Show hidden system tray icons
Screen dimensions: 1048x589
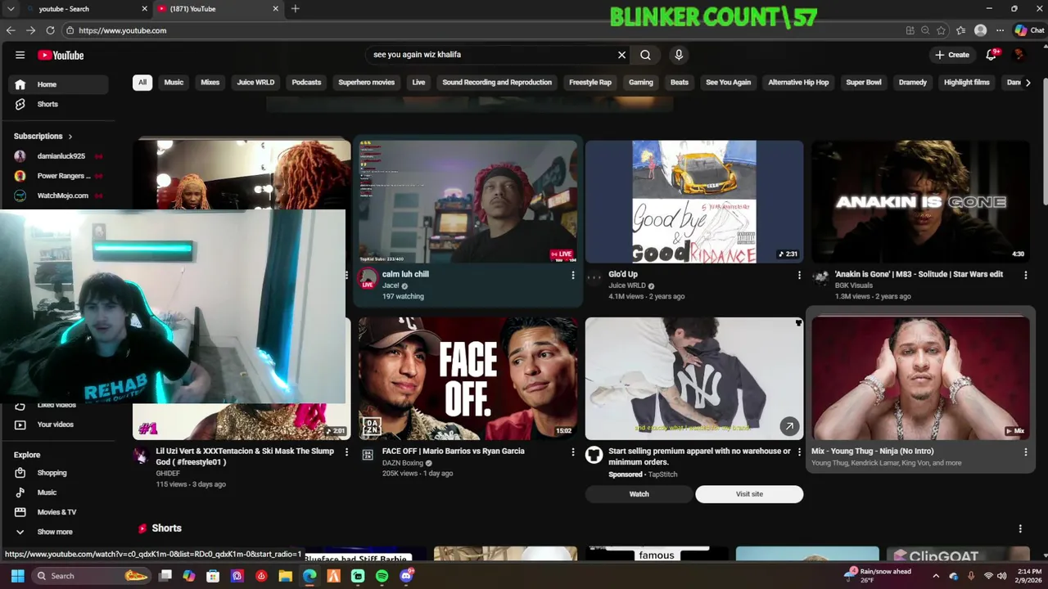936,576
